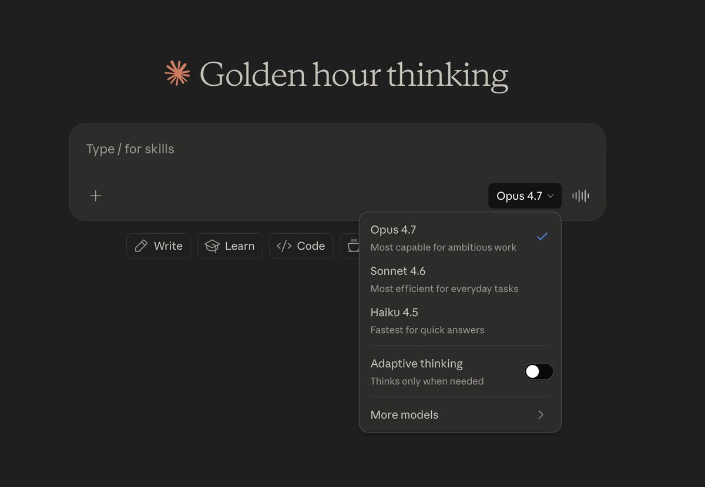The image size is (705, 487).
Task: Click the pencil icon on Write chip
Action: (141, 246)
